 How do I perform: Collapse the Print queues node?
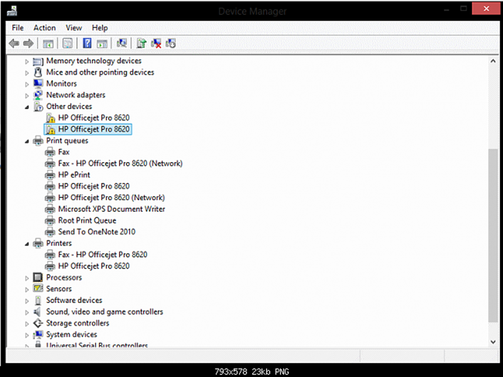[x=27, y=141]
